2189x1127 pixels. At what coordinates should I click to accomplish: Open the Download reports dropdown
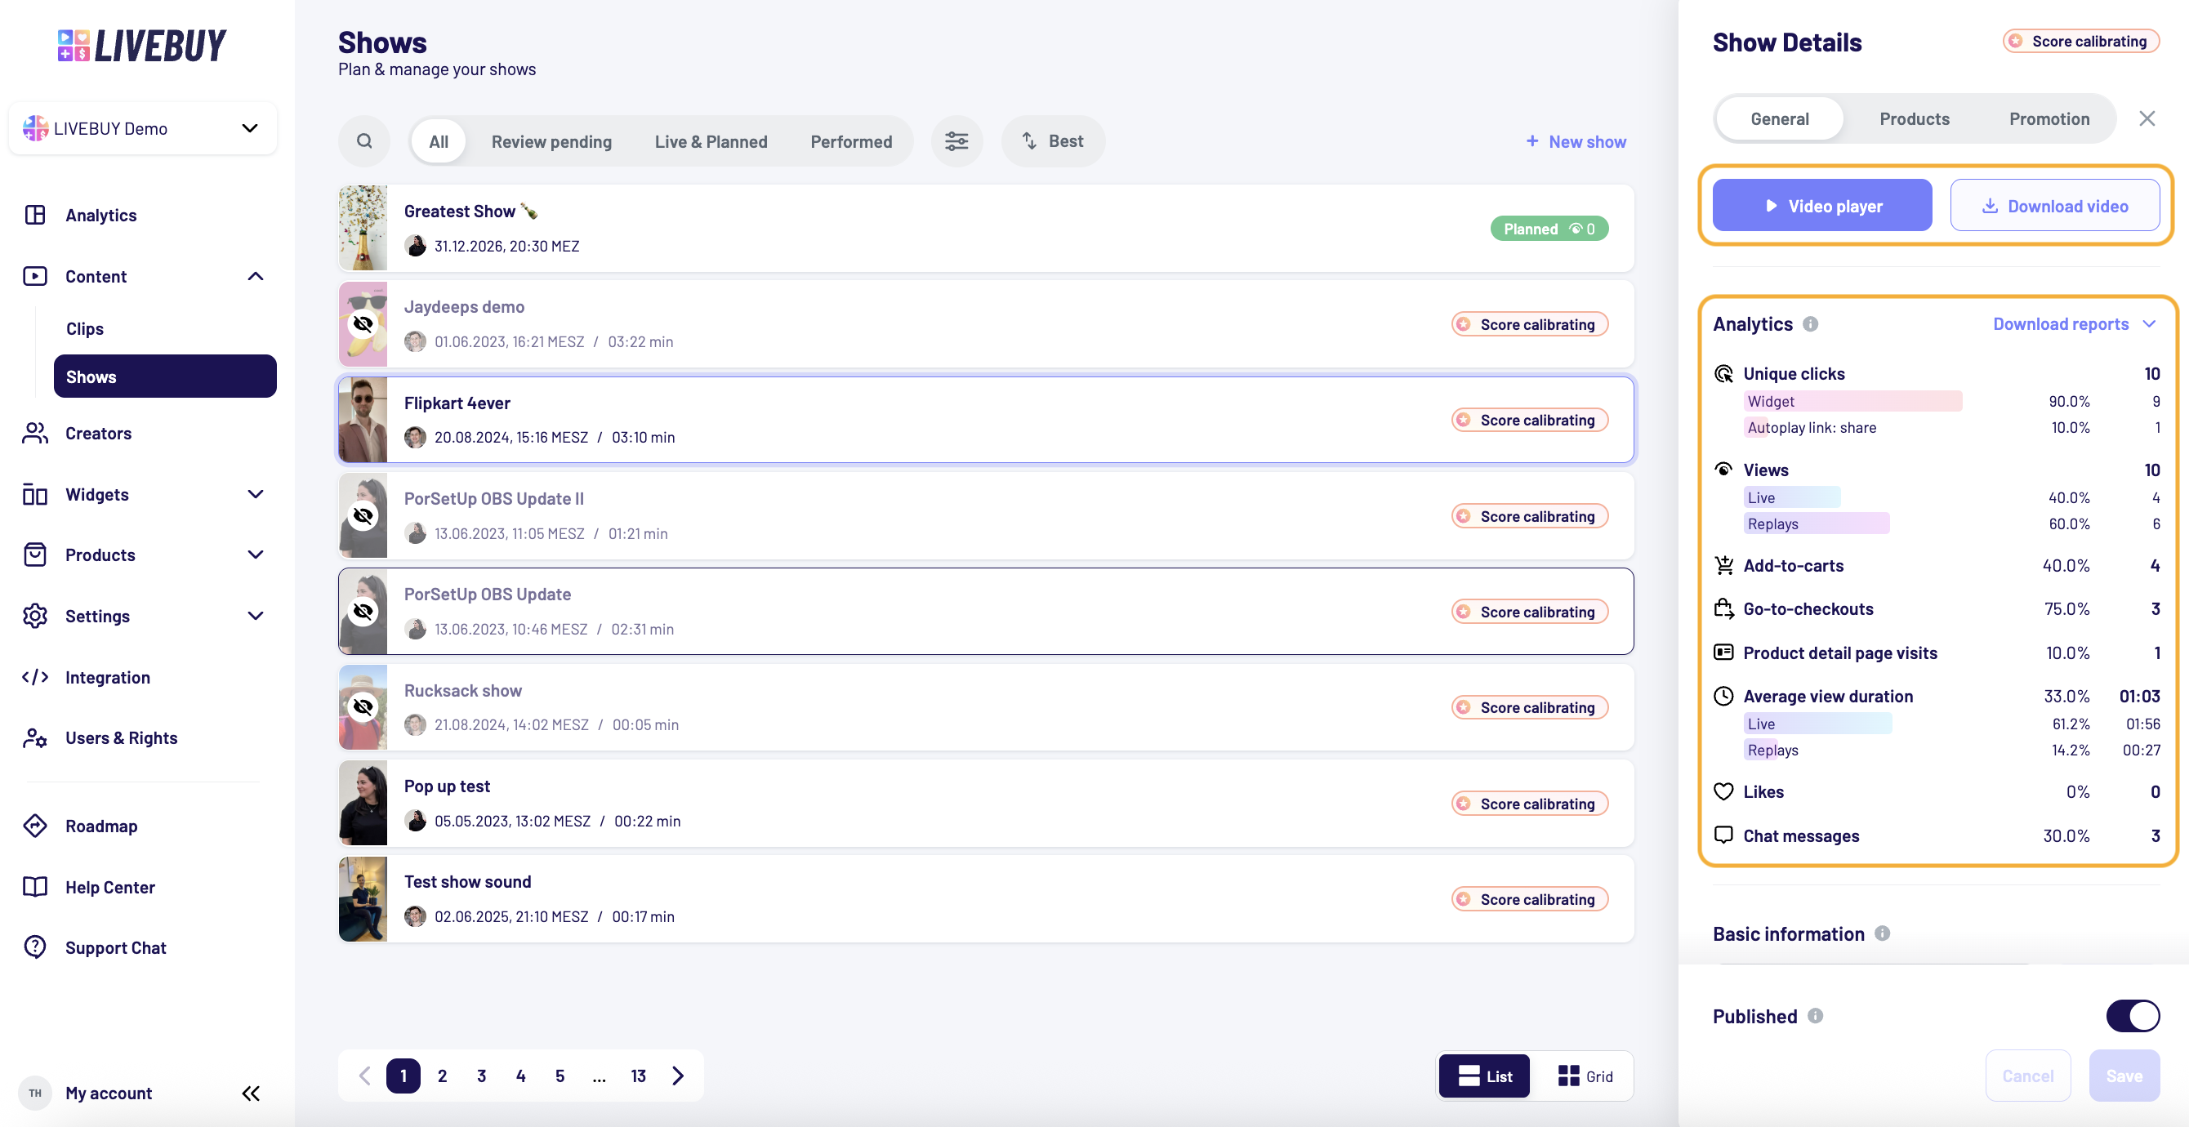pos(2074,324)
